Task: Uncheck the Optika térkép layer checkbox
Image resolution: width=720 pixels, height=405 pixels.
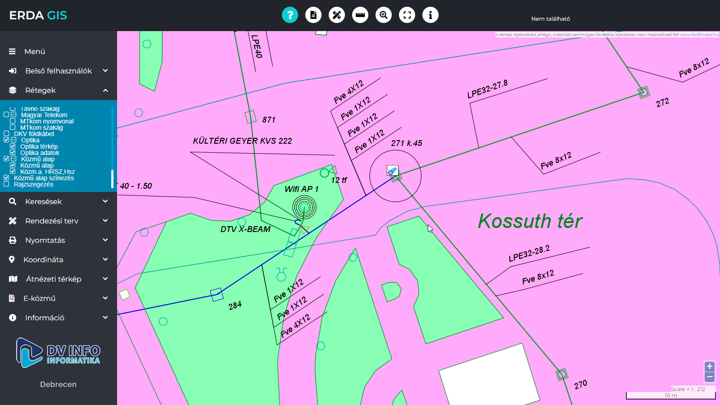Action: coord(13,146)
